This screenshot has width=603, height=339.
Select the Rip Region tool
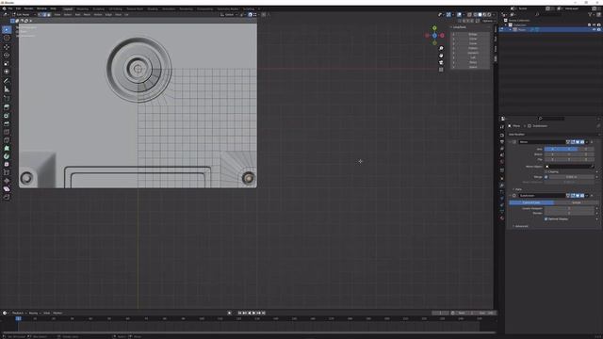[7, 197]
